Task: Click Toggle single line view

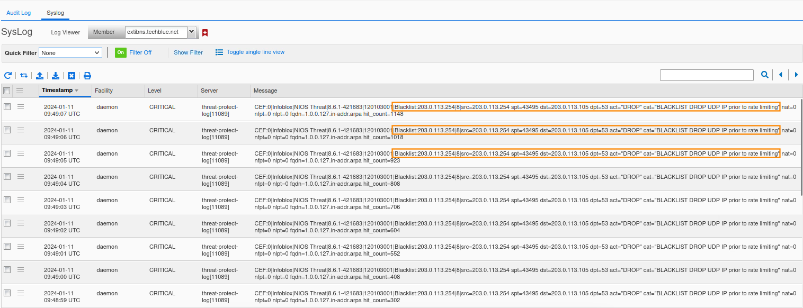Action: [255, 52]
